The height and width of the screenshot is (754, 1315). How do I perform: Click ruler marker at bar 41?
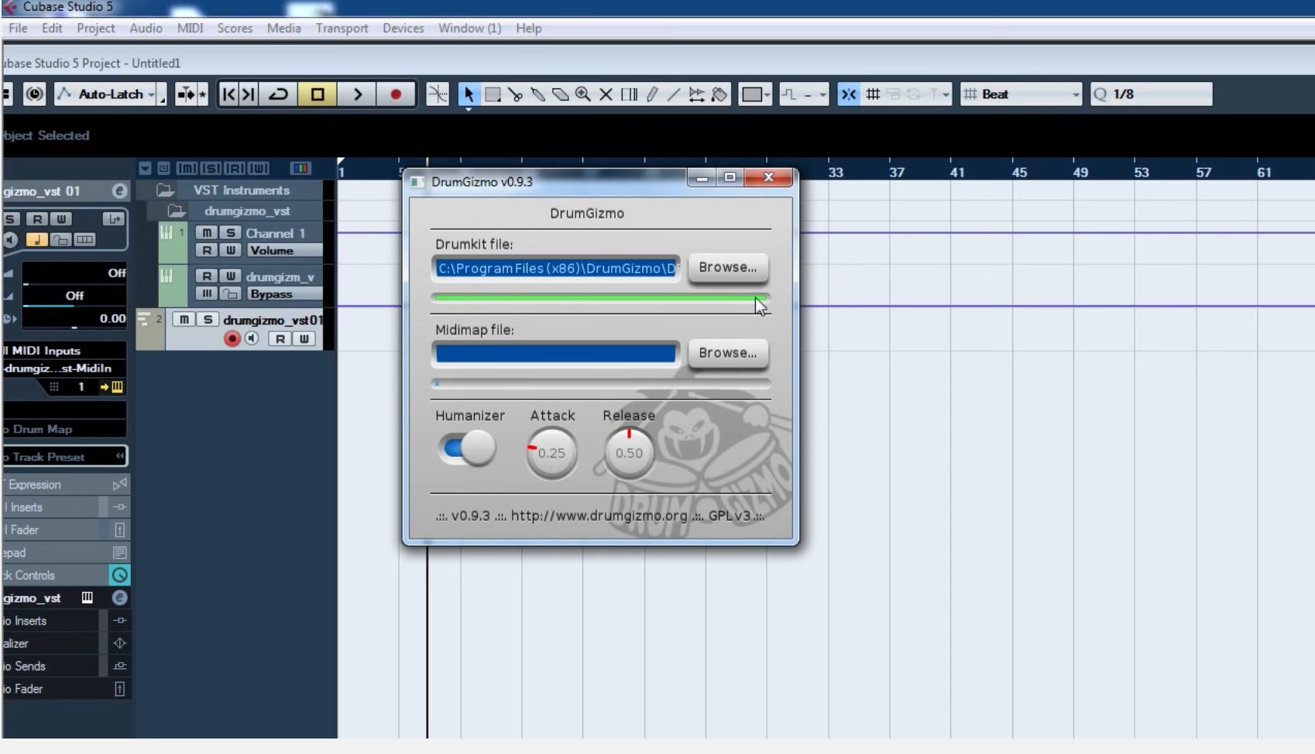click(x=957, y=172)
